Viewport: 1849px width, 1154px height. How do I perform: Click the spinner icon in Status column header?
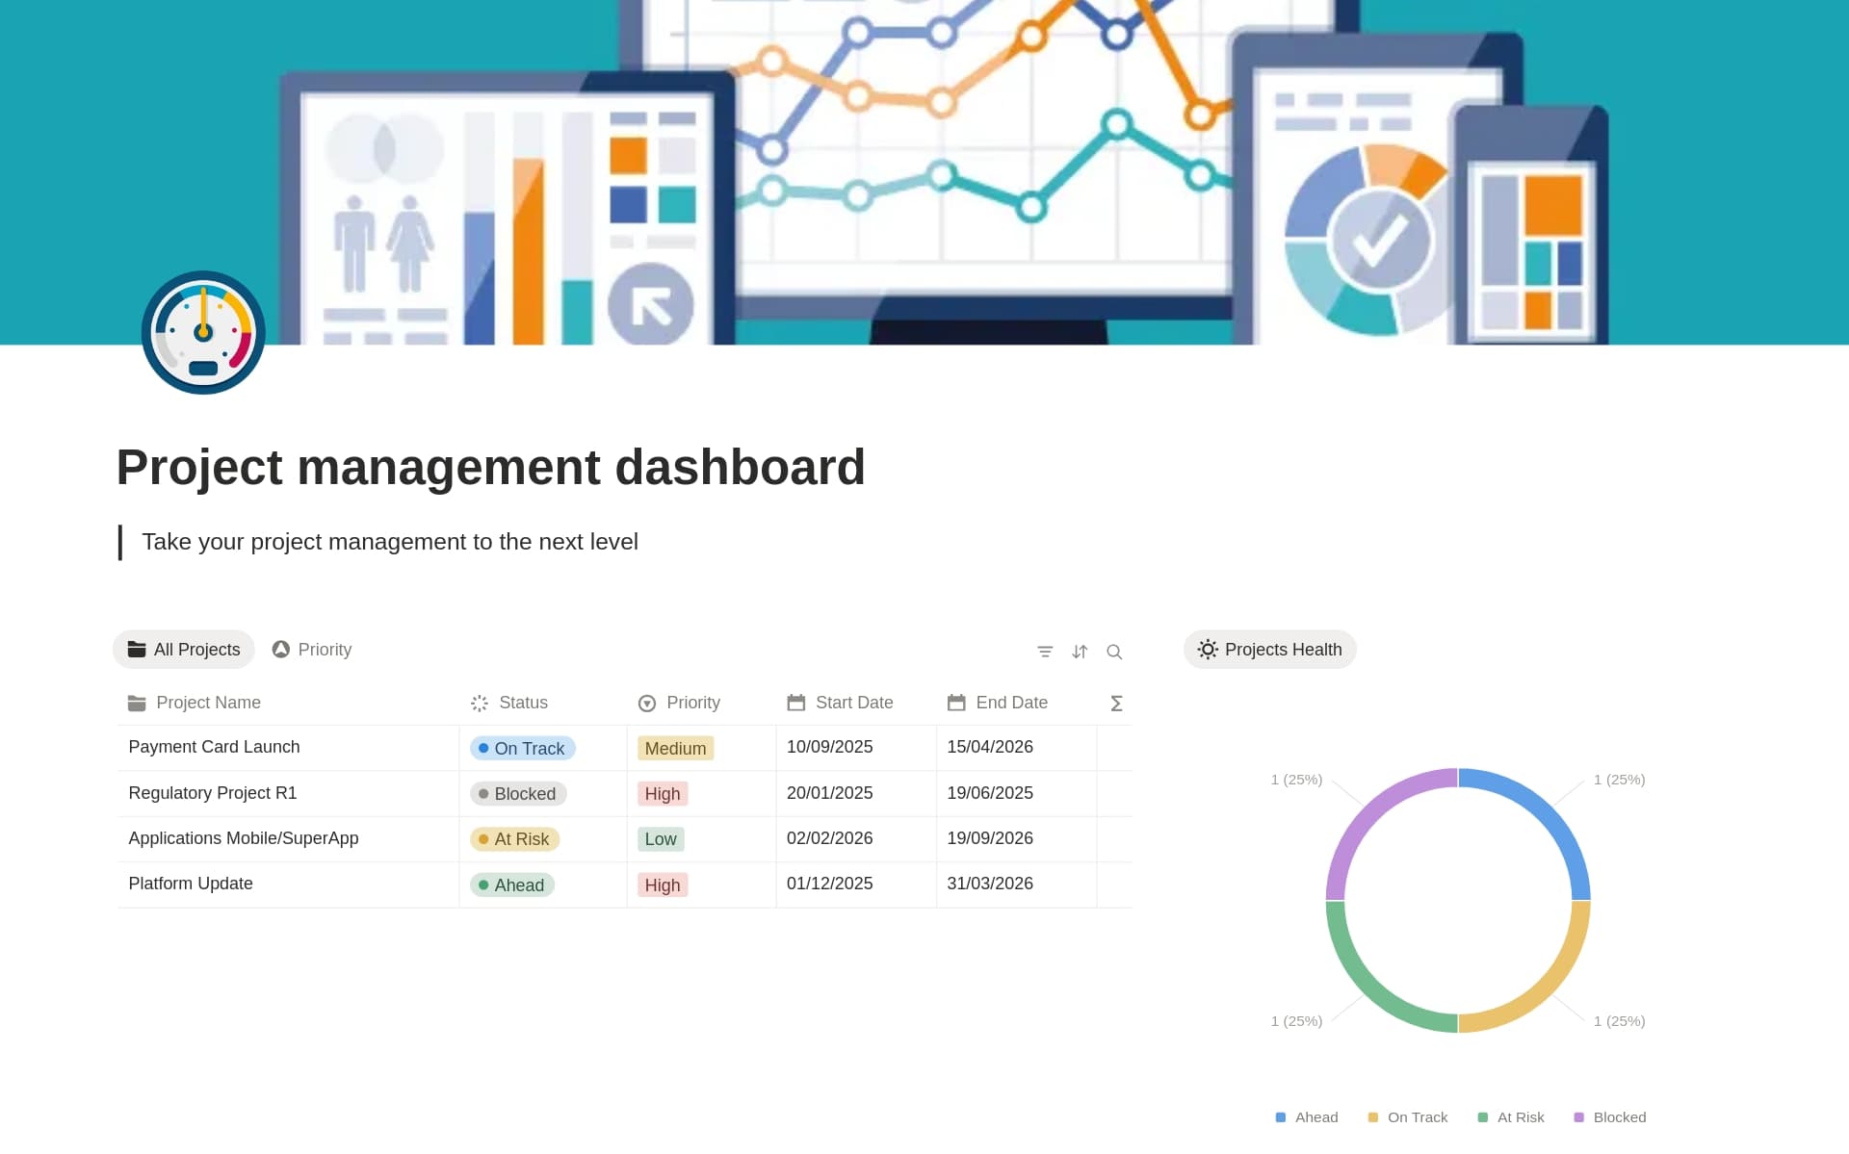click(x=479, y=703)
